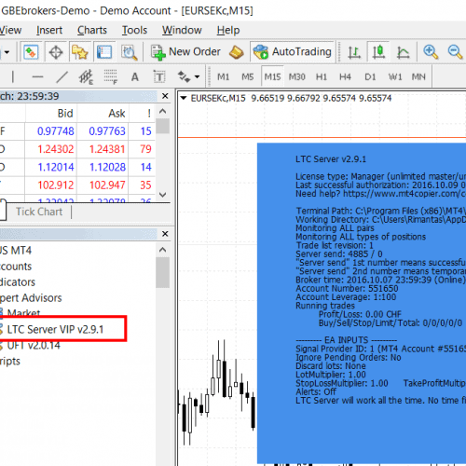Image resolution: width=466 pixels, height=466 pixels.
Task: Switch chart to bar chart style
Action: click(354, 52)
